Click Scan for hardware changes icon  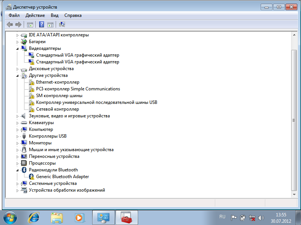[x=62, y=24]
